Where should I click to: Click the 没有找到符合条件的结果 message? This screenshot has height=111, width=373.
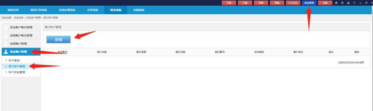pyautogui.click(x=351, y=62)
